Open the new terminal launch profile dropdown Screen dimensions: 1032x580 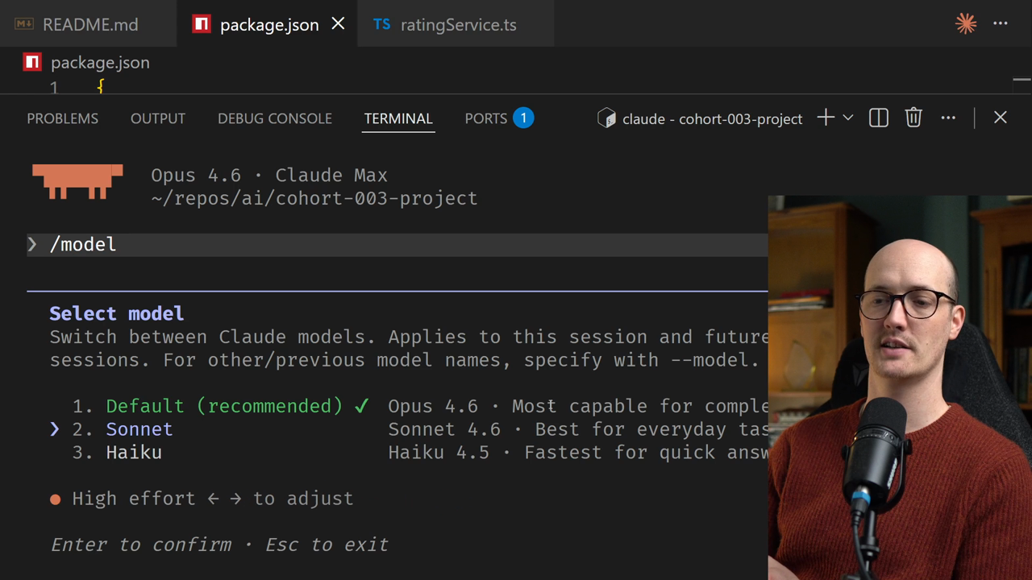pyautogui.click(x=848, y=118)
